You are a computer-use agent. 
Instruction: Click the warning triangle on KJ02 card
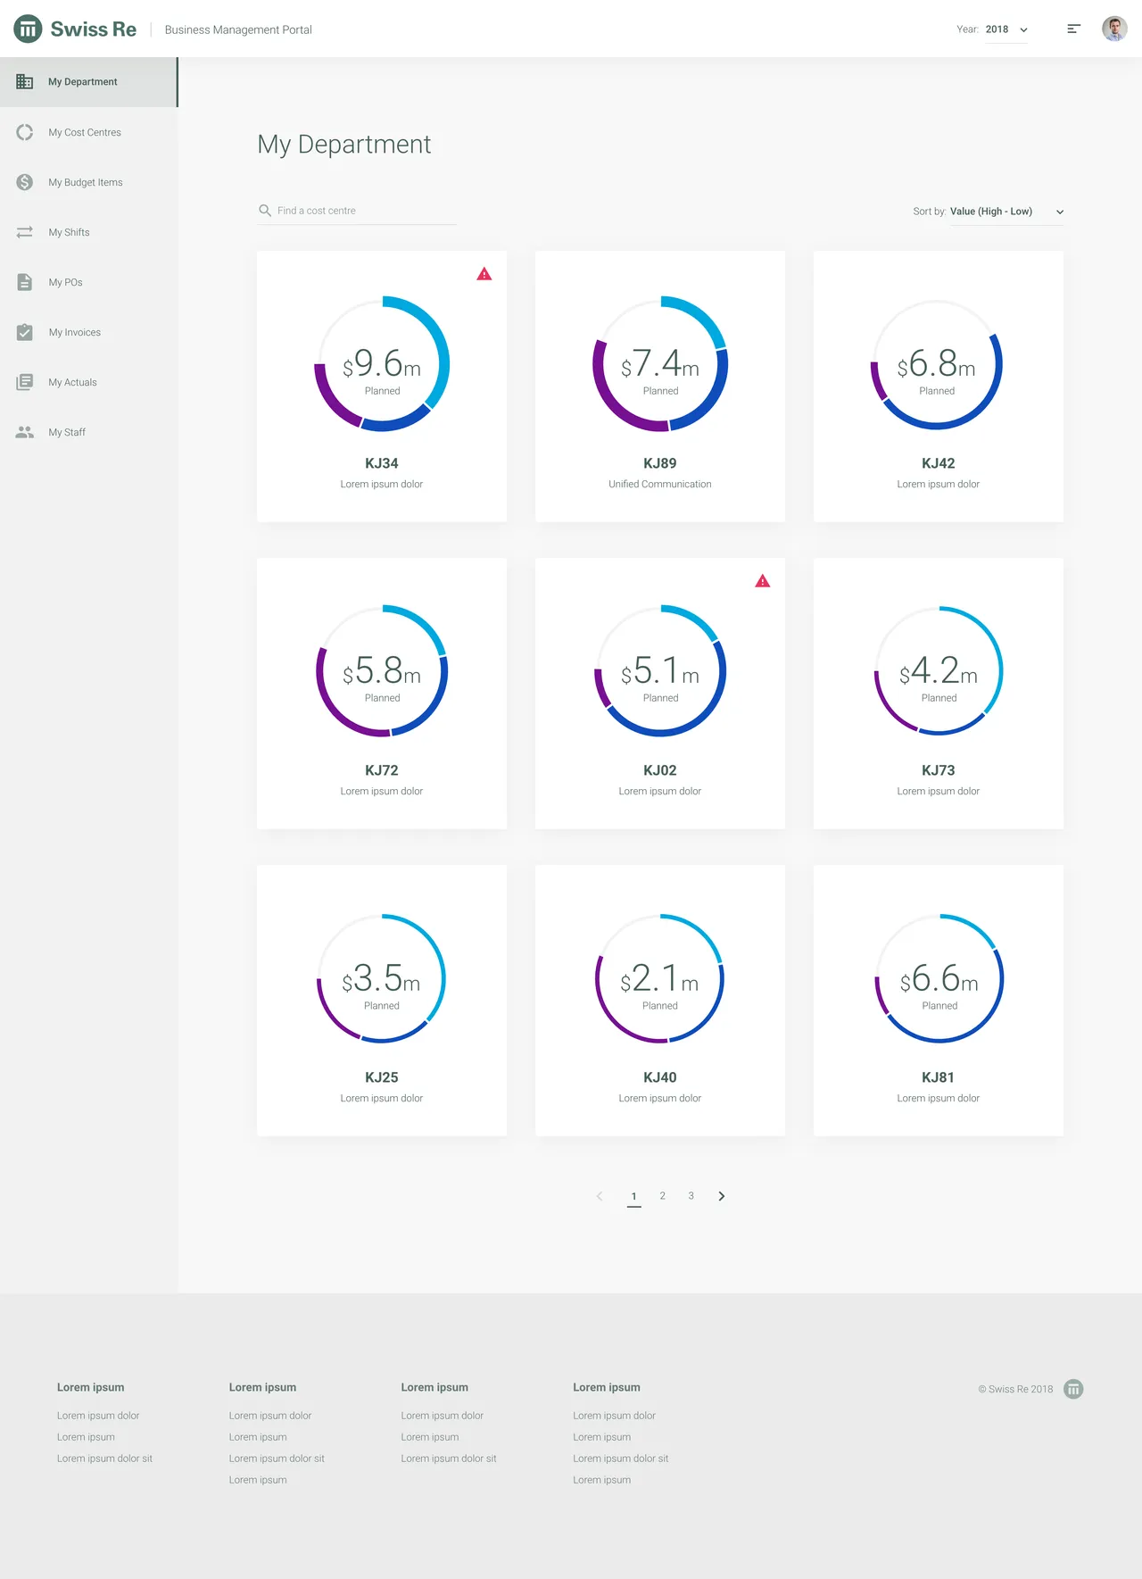[763, 581]
